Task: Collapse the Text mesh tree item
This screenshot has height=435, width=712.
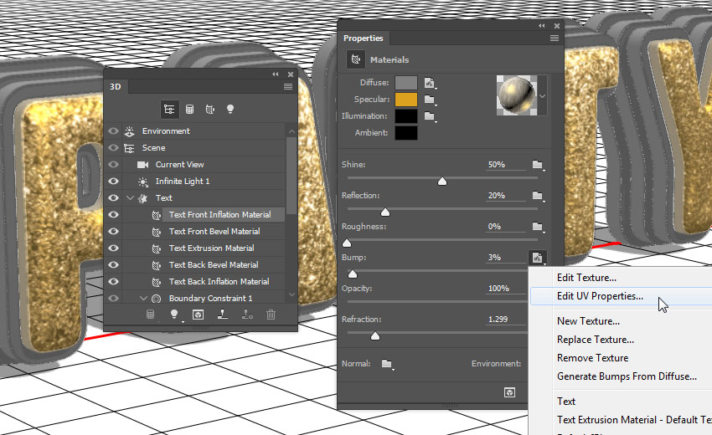Action: 131,198
